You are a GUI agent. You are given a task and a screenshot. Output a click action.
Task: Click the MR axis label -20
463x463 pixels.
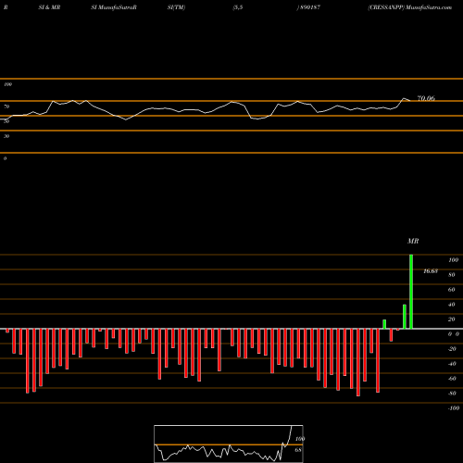point(452,349)
